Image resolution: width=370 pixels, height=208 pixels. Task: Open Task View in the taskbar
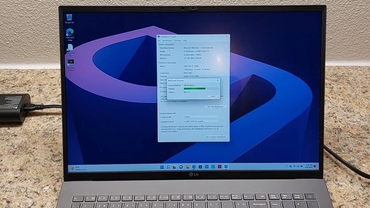pos(175,167)
